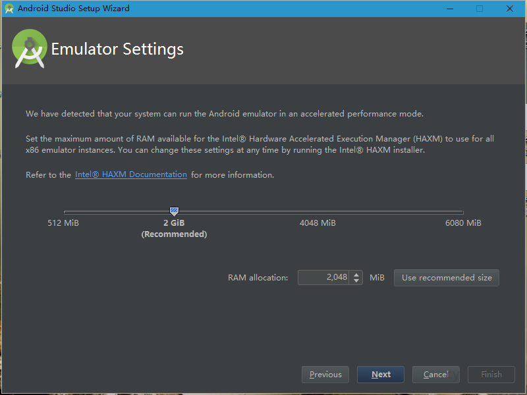This screenshot has height=395, width=527.
Task: Focus the RAM allocation input field
Action: (x=323, y=278)
